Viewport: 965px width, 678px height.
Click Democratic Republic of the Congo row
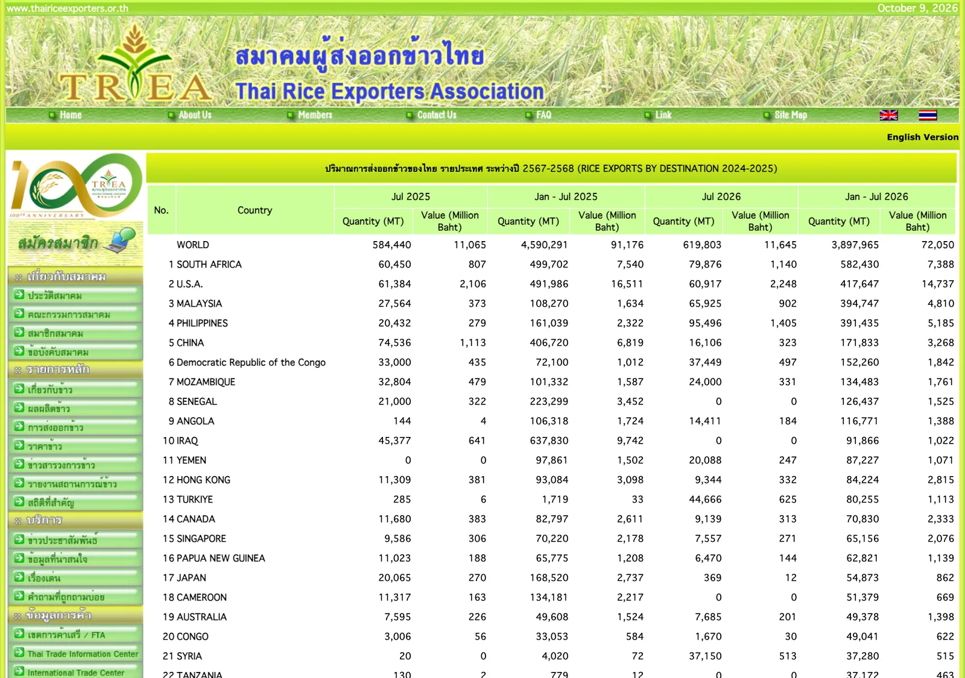point(552,362)
